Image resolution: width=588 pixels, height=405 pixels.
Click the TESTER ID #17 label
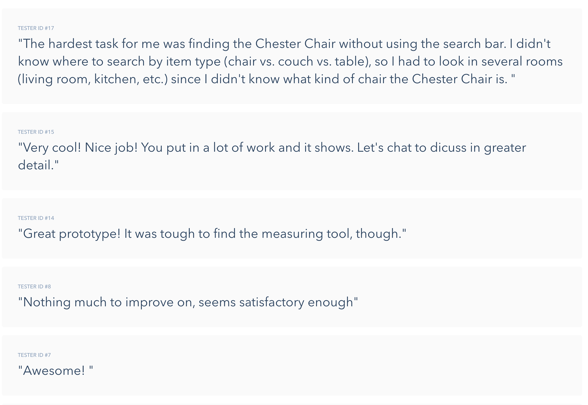click(x=36, y=28)
